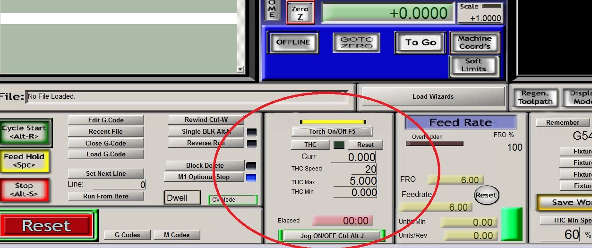The width and height of the screenshot is (592, 248).
Task: Click the round feedrate Reset button
Action: click(486, 195)
